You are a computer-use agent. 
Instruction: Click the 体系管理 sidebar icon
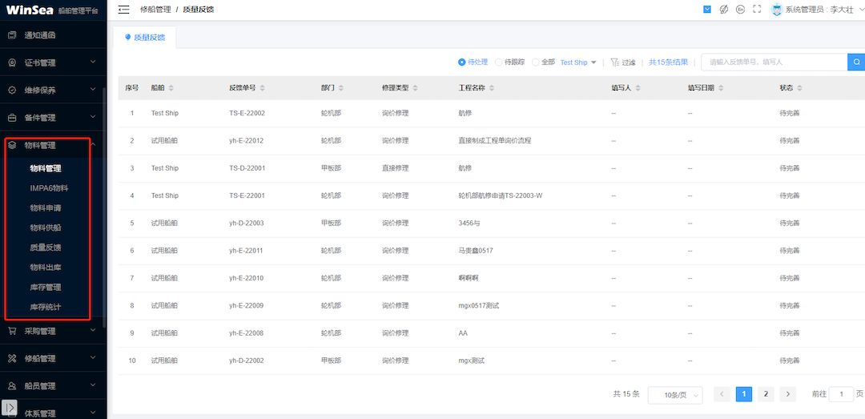12,413
